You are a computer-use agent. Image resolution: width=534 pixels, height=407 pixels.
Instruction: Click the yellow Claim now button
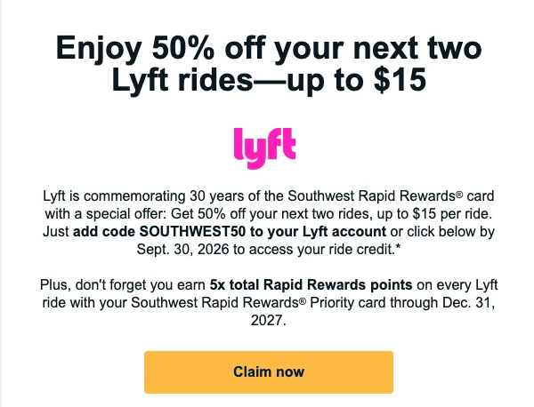pos(269,372)
